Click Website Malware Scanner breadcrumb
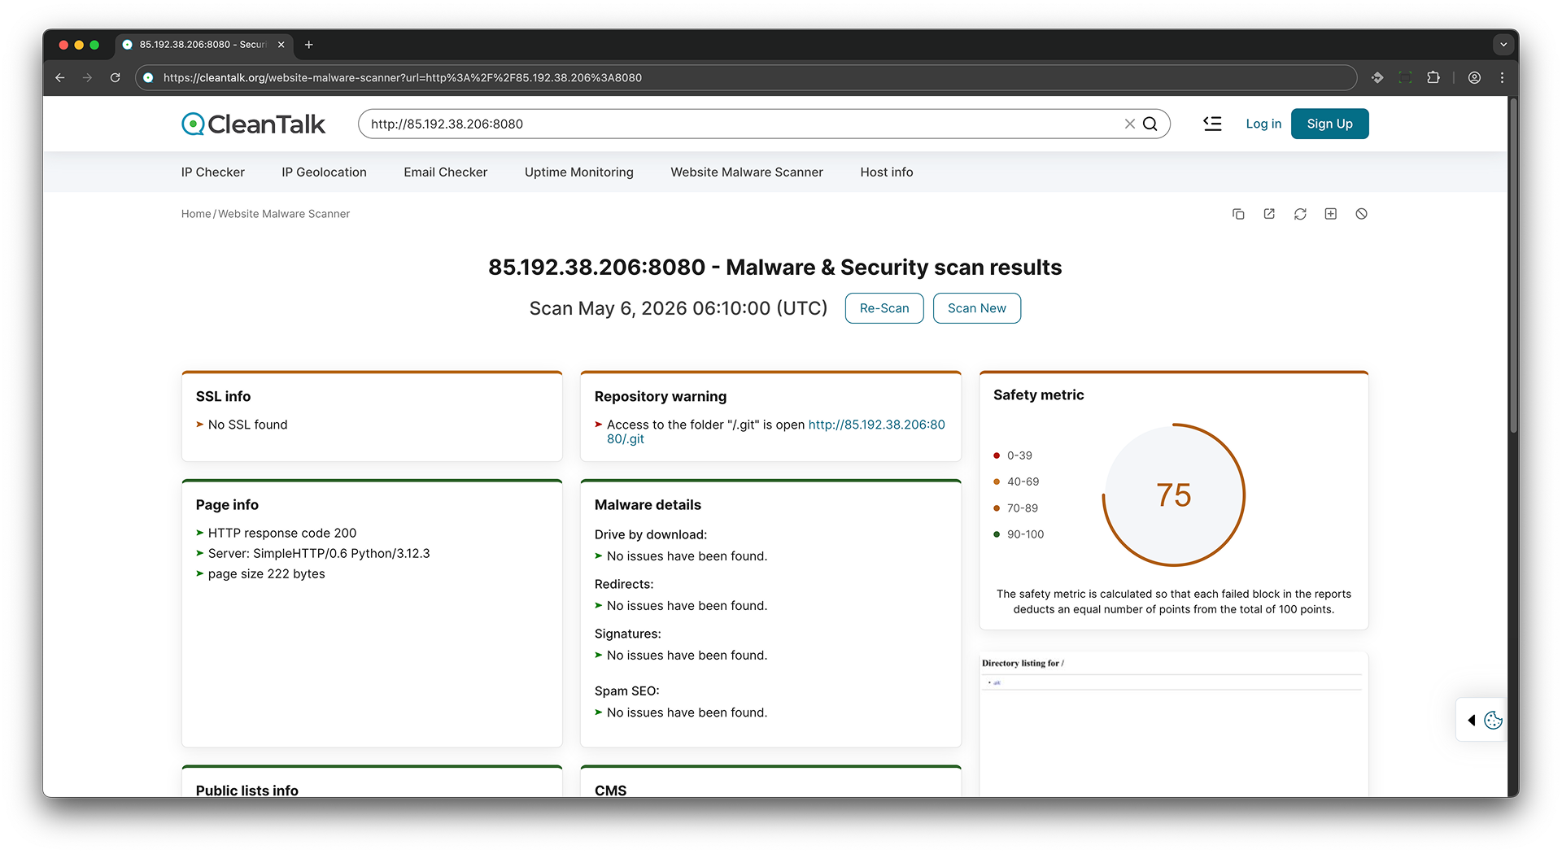This screenshot has height=854, width=1562. click(284, 214)
